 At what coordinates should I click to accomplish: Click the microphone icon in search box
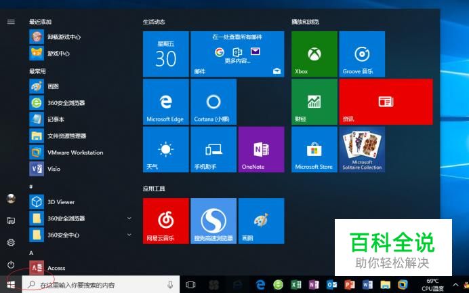pos(170,285)
